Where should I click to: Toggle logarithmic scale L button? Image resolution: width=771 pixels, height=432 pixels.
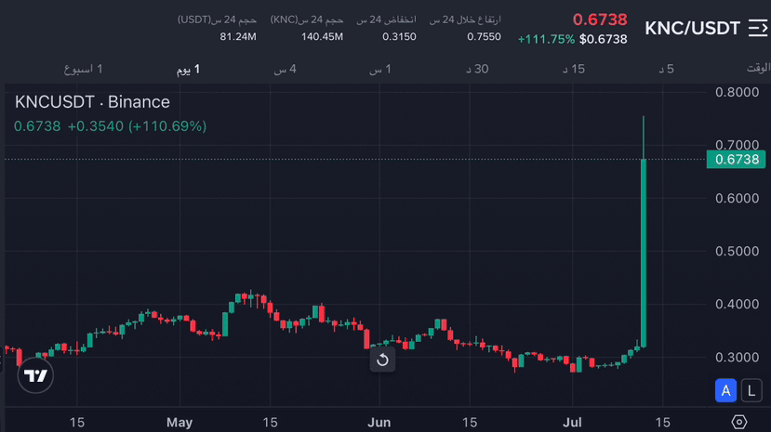[x=751, y=391]
